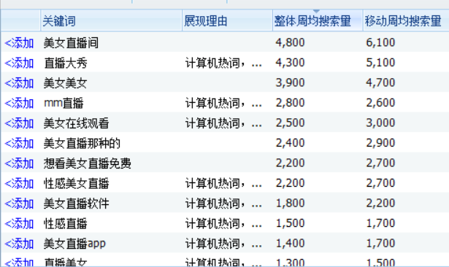Screen dimensions: 449x267
Task: Click mobile search volume 3,000
Action: click(x=380, y=123)
